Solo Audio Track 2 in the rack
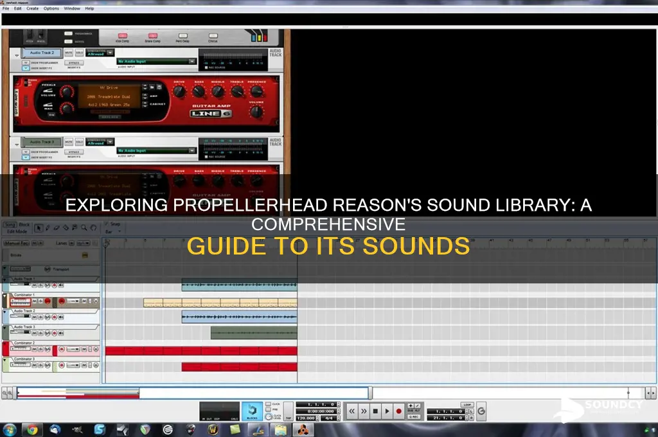658x437 pixels. (x=79, y=53)
